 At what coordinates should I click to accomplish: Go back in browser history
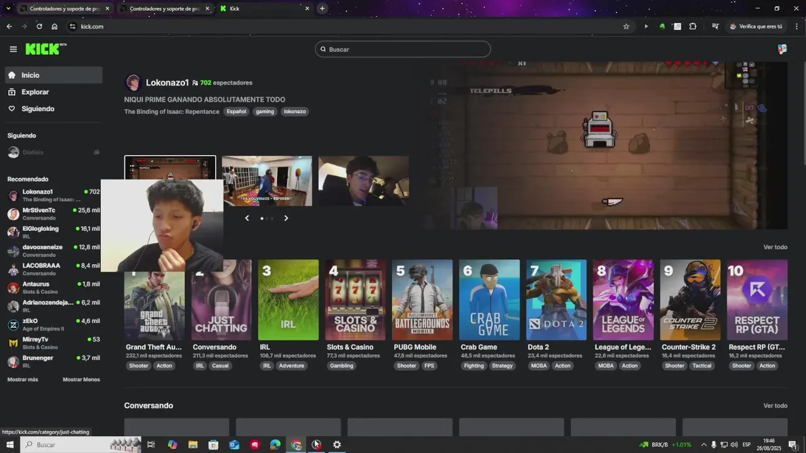click(x=9, y=26)
